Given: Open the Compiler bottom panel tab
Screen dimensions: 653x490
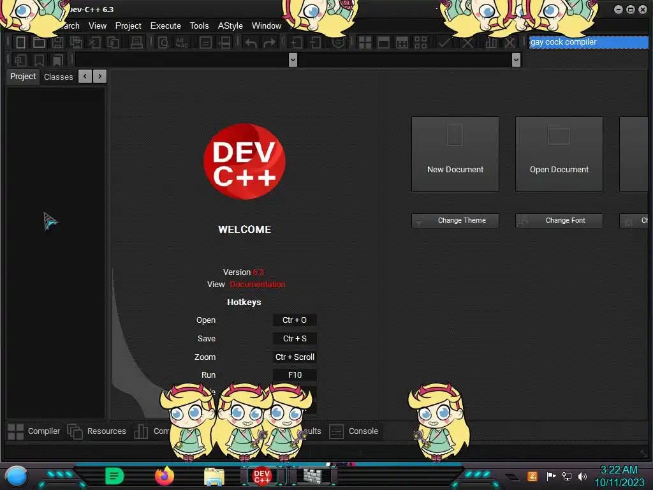Looking at the screenshot, I should click(x=34, y=431).
